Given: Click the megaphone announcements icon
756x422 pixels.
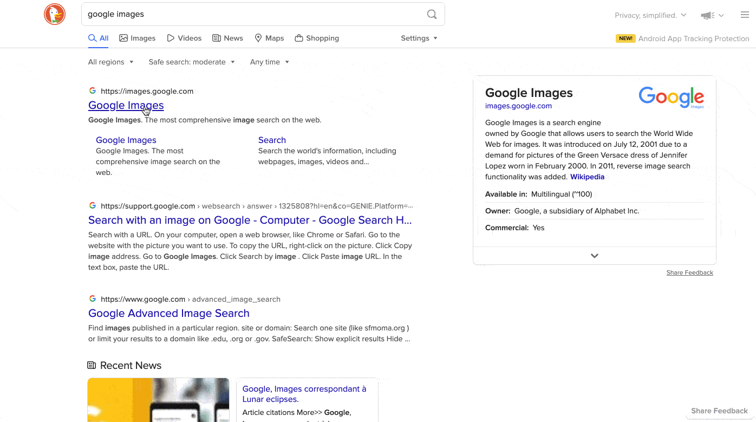Looking at the screenshot, I should 707,15.
